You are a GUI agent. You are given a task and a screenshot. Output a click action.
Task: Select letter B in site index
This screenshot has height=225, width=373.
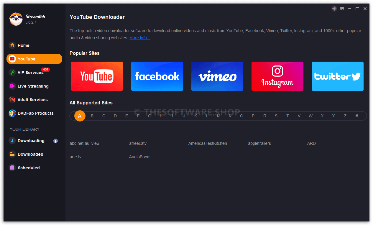coord(92,116)
